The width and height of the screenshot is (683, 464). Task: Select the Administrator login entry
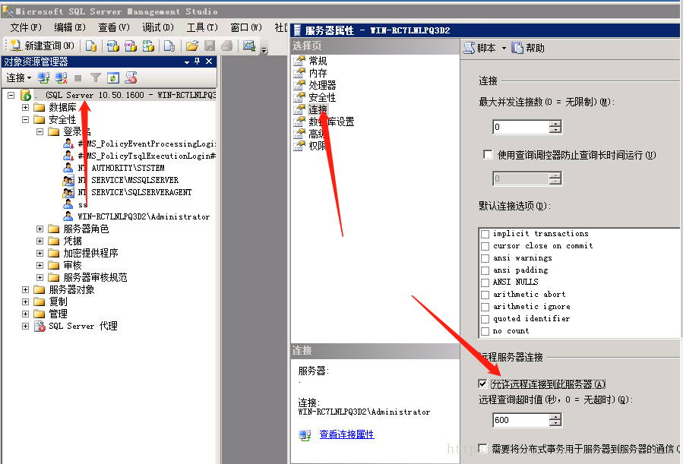144,216
